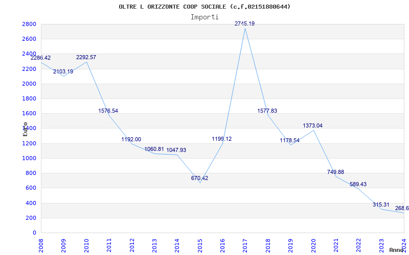
Task: Select the 1178.54 data label
Action: tap(290, 141)
